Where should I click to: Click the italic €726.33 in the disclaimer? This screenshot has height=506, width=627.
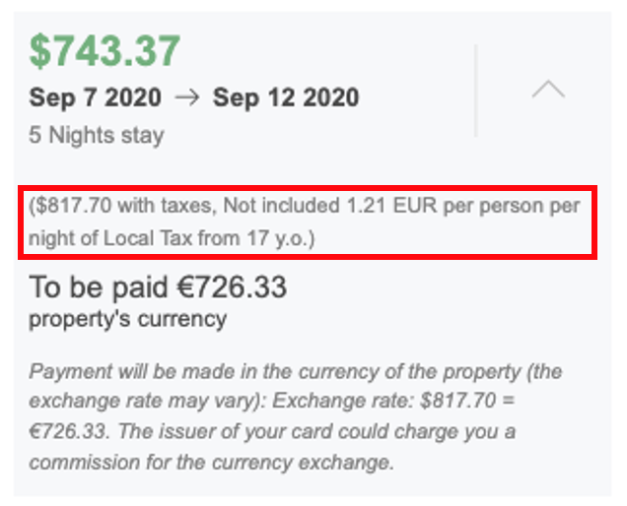coord(69,431)
